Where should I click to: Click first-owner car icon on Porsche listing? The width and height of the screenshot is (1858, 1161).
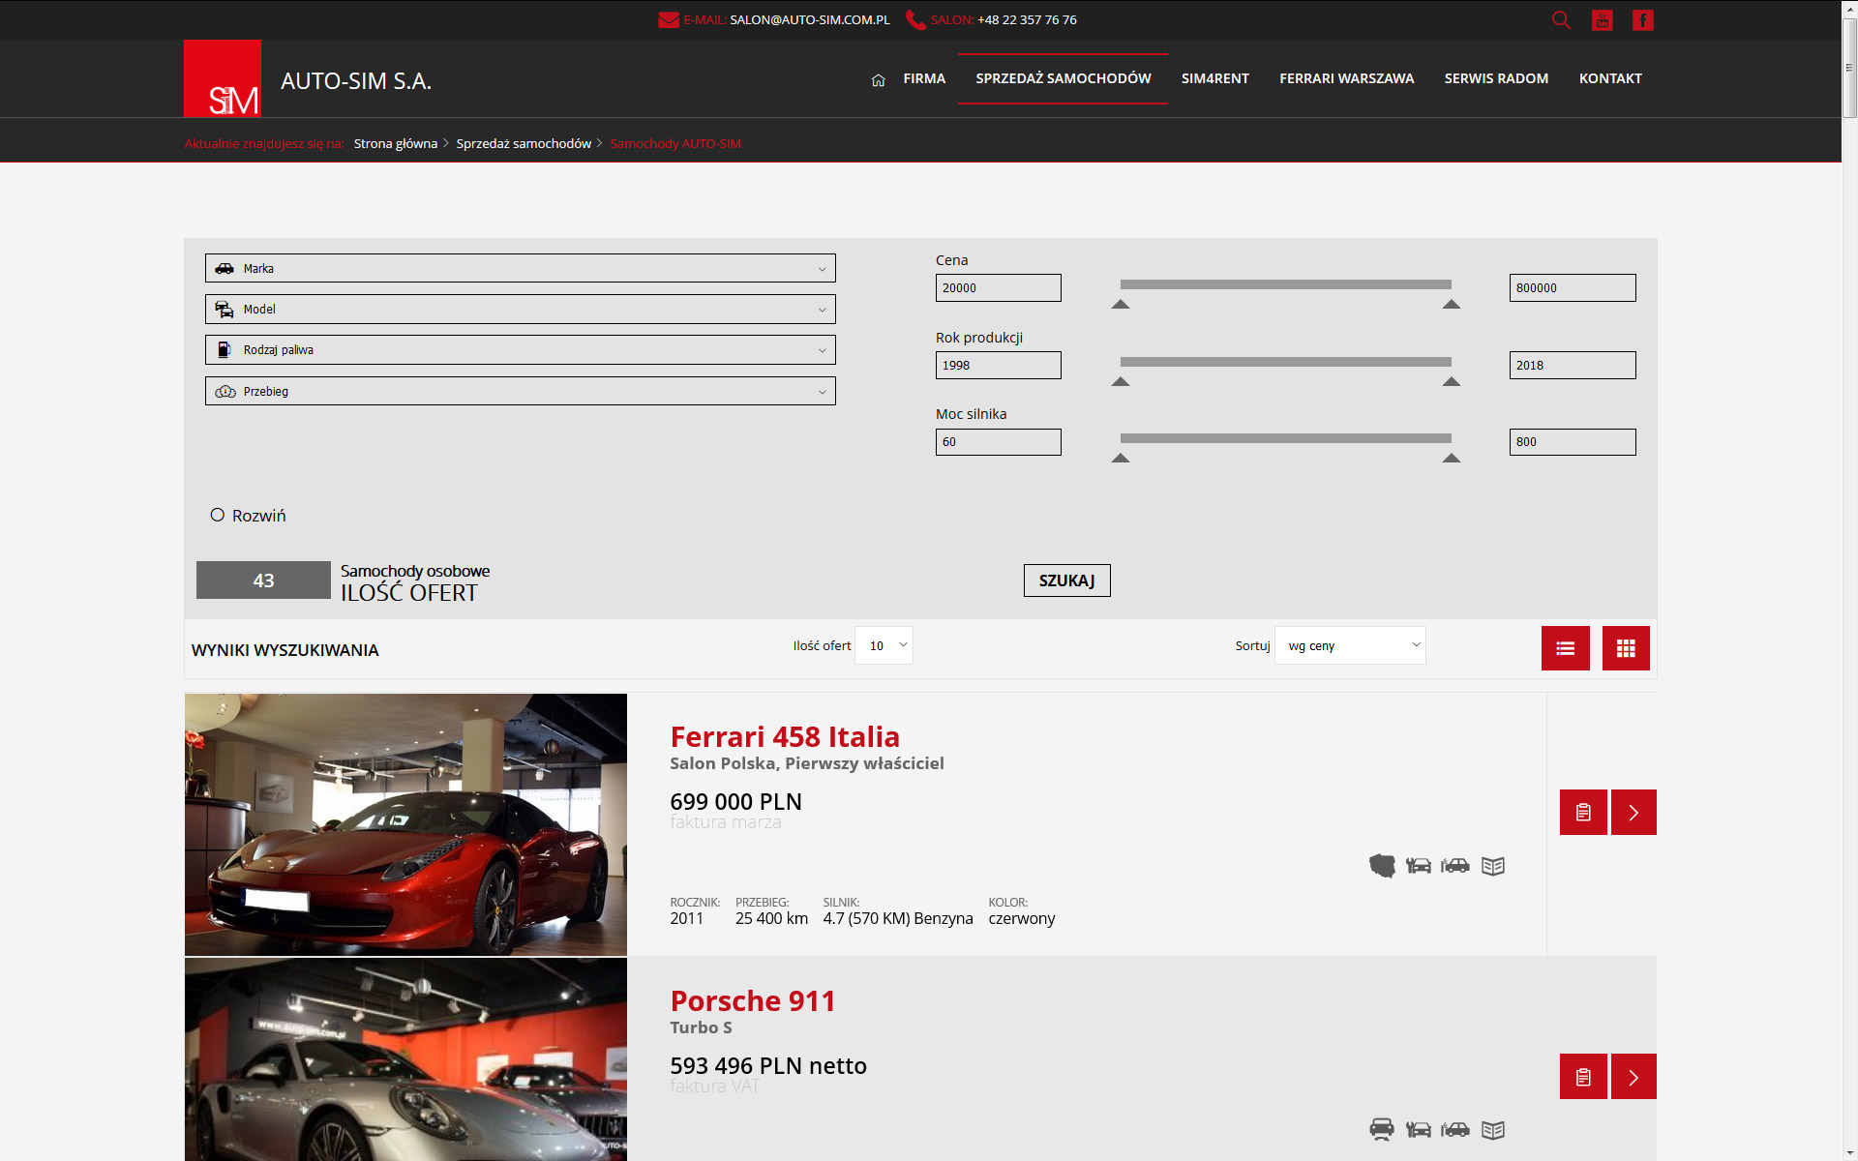coord(1419,1129)
